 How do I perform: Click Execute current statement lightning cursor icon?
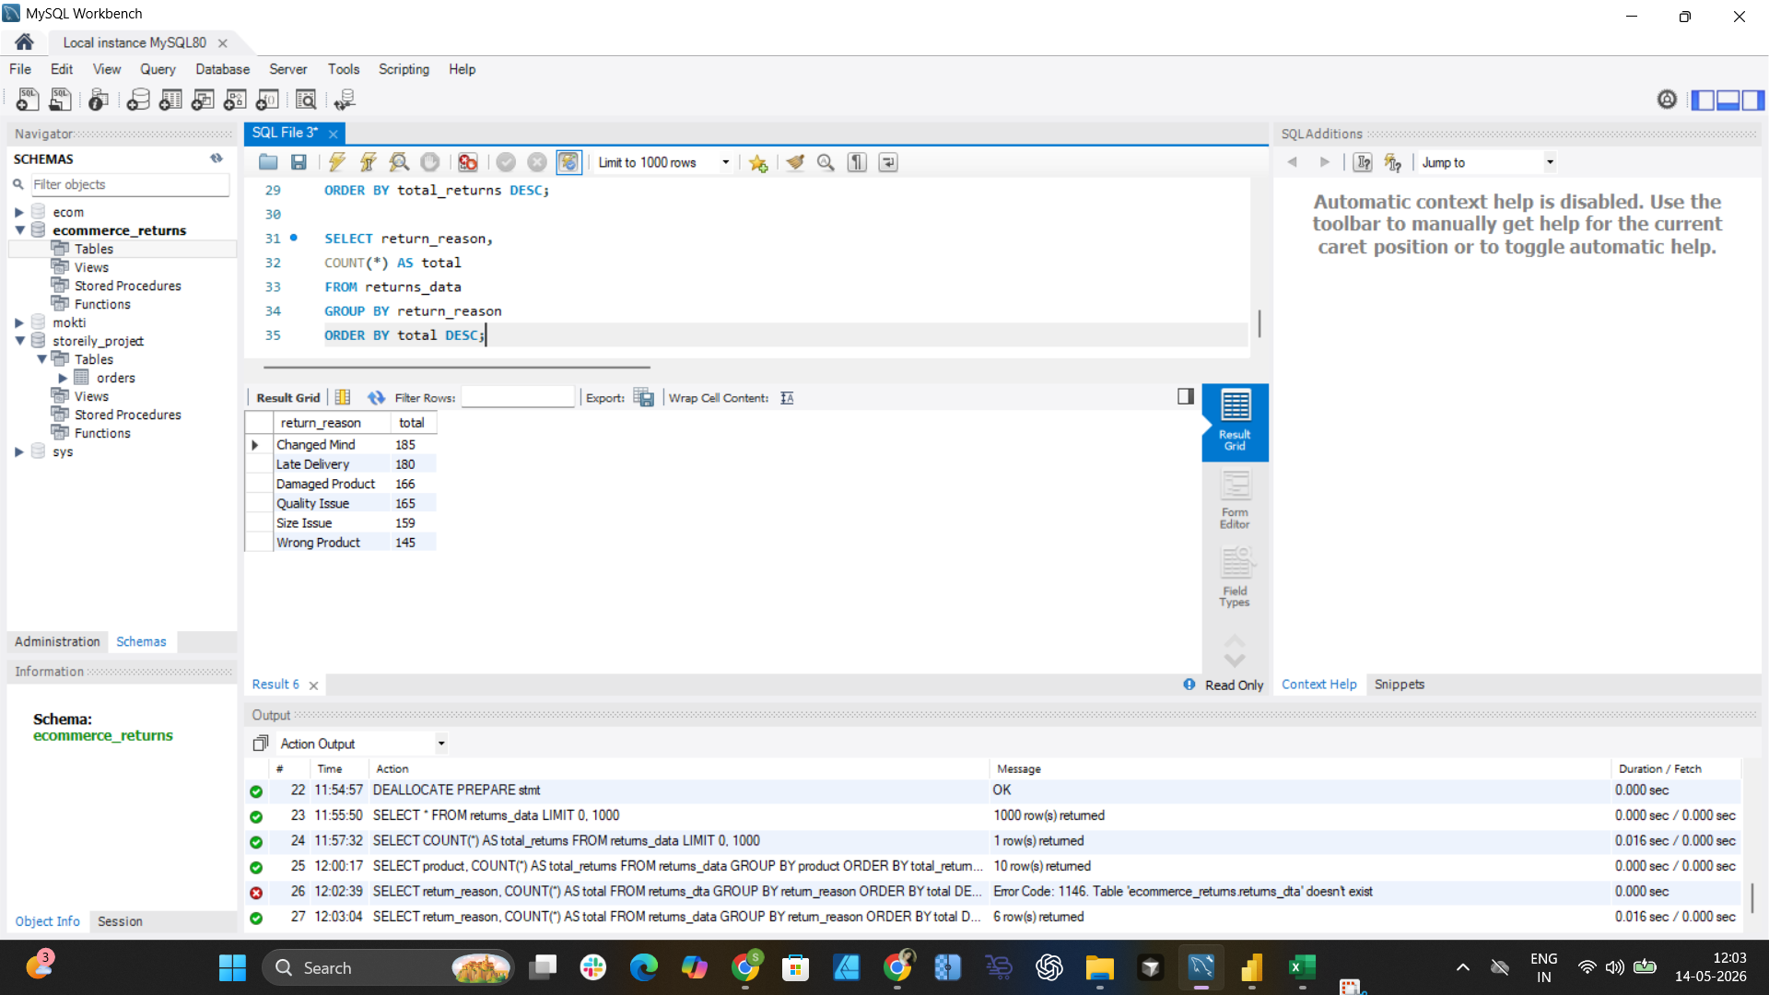pyautogui.click(x=368, y=162)
